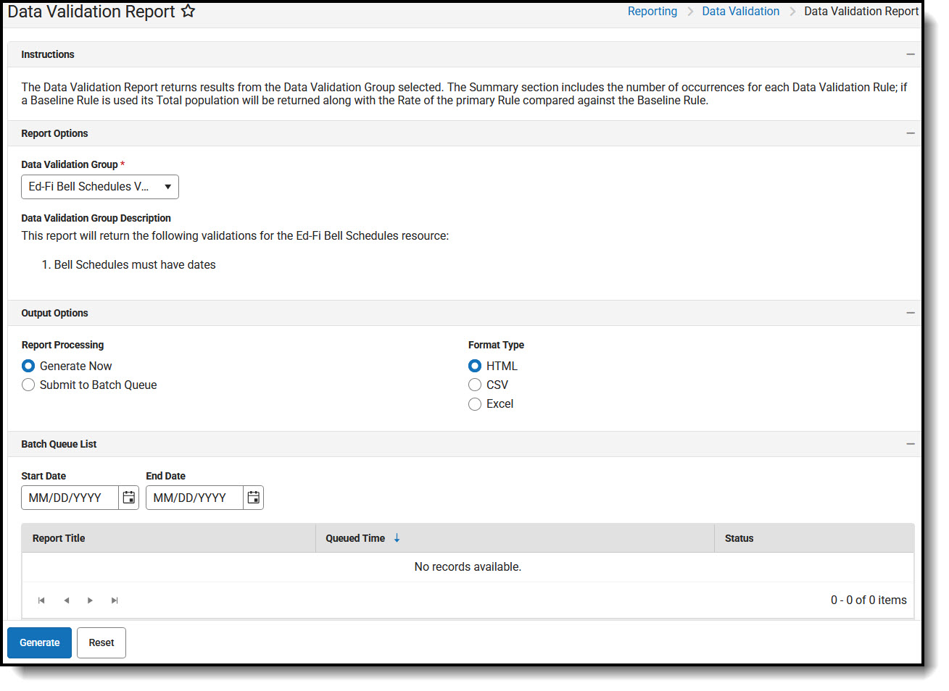Go to first page of batch queue results

click(x=41, y=600)
